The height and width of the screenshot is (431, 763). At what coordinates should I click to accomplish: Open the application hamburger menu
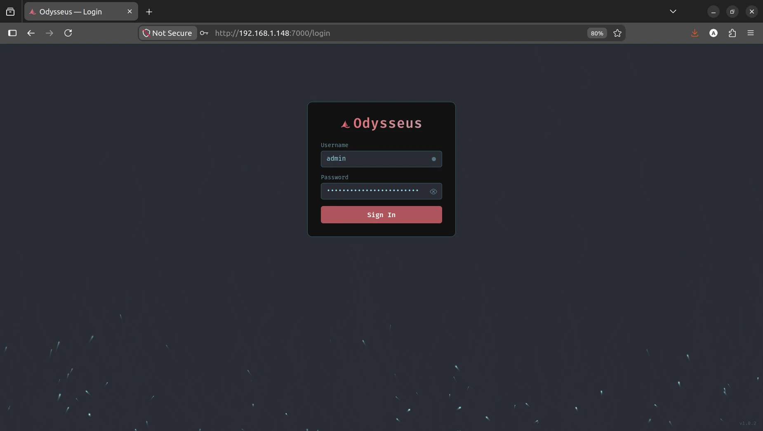click(x=751, y=33)
